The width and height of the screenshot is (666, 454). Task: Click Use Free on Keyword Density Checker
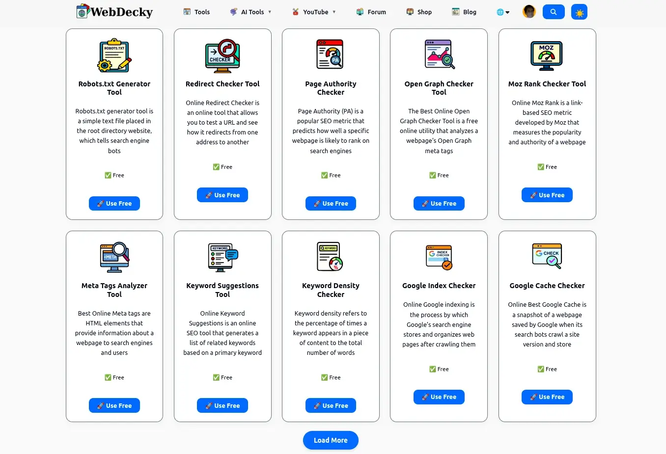tap(331, 405)
